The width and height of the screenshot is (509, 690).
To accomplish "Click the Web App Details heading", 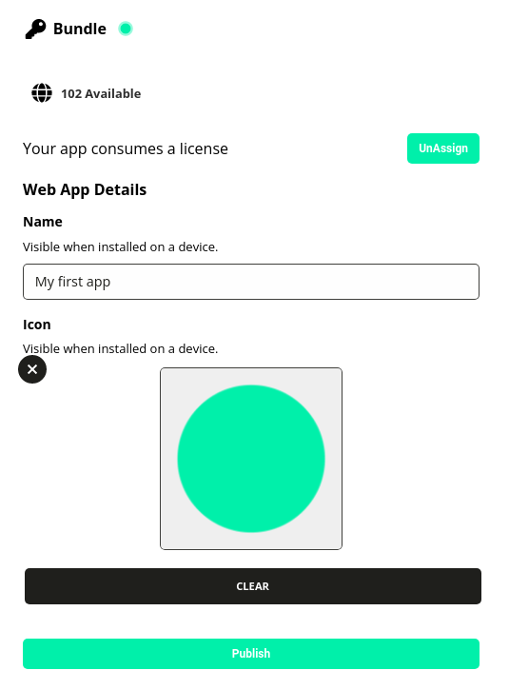I will (x=85, y=189).
